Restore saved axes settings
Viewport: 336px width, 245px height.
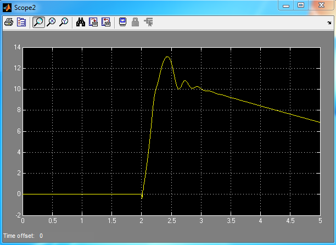click(106, 23)
